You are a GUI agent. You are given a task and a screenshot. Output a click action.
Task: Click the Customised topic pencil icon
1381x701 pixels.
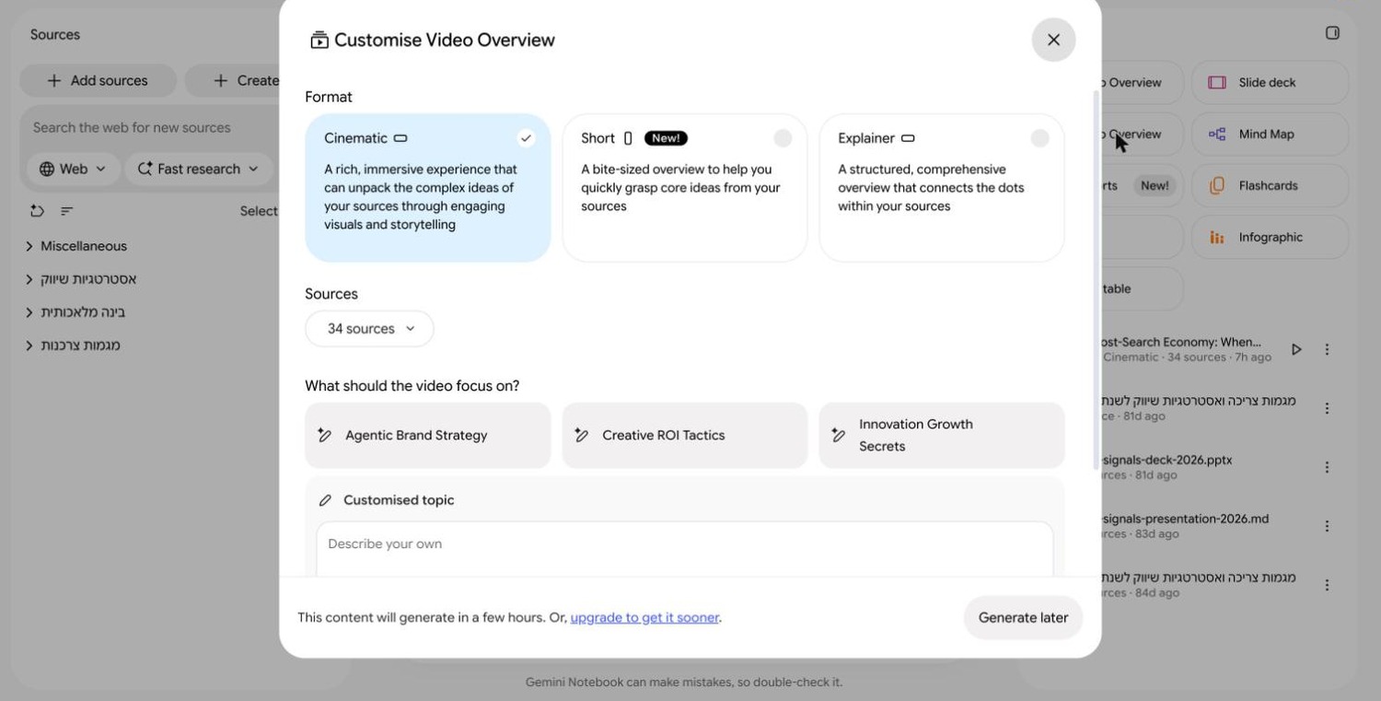[325, 500]
